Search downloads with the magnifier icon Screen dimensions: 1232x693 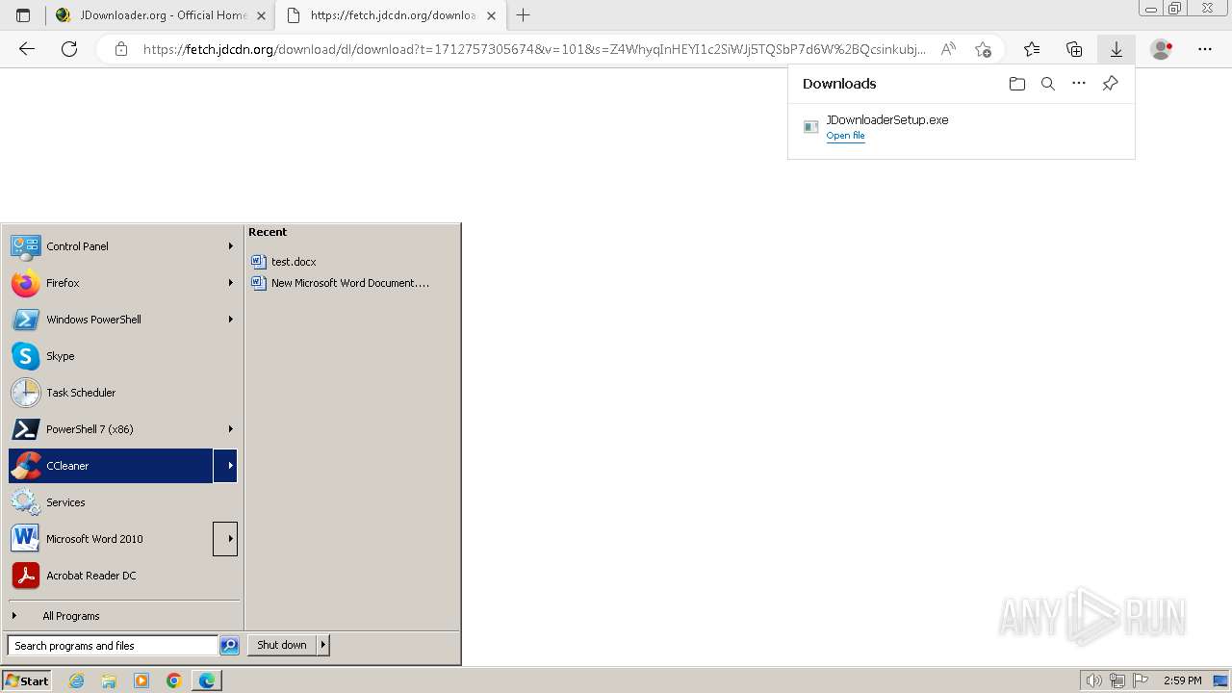pyautogui.click(x=1048, y=84)
